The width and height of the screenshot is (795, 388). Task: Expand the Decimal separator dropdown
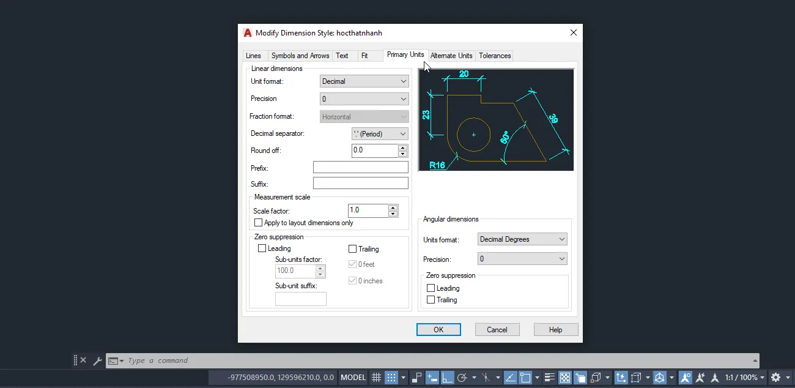(x=380, y=134)
